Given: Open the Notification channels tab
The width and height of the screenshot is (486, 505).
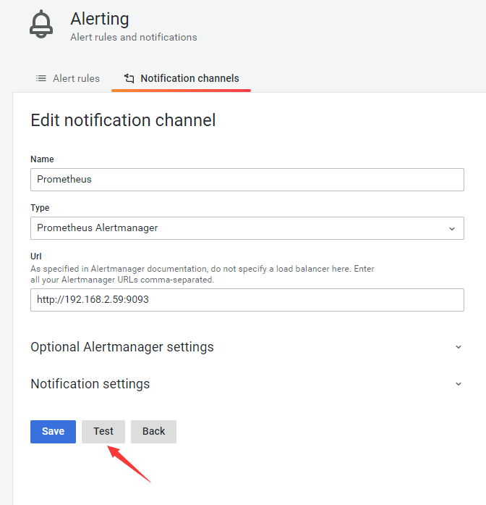Looking at the screenshot, I should coord(181,78).
